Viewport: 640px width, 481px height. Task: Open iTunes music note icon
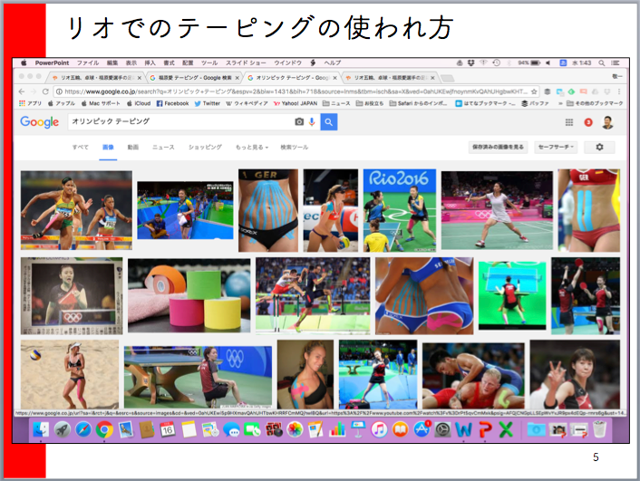(x=379, y=430)
